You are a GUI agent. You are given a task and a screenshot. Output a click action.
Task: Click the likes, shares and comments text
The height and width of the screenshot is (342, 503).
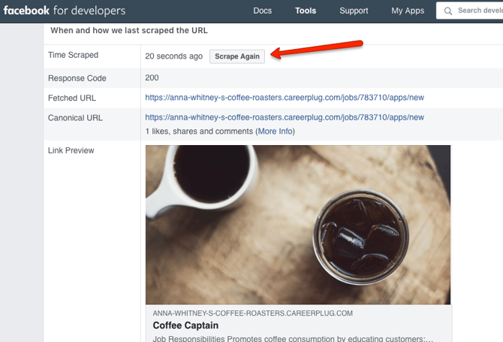click(199, 132)
